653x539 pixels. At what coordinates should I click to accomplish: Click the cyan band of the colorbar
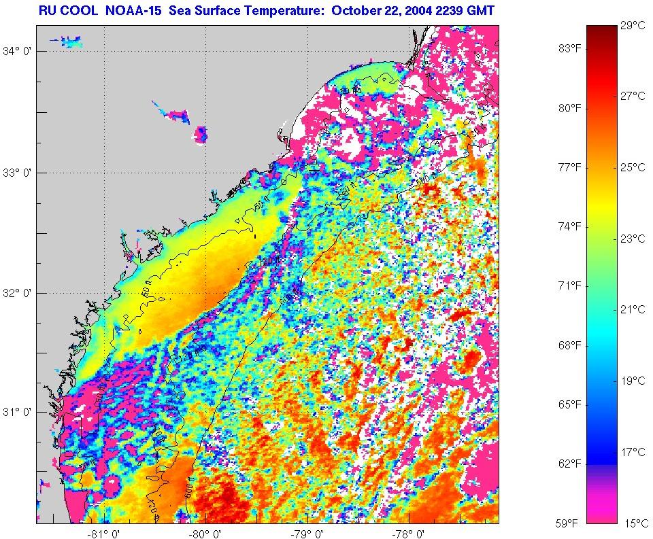pos(602,333)
